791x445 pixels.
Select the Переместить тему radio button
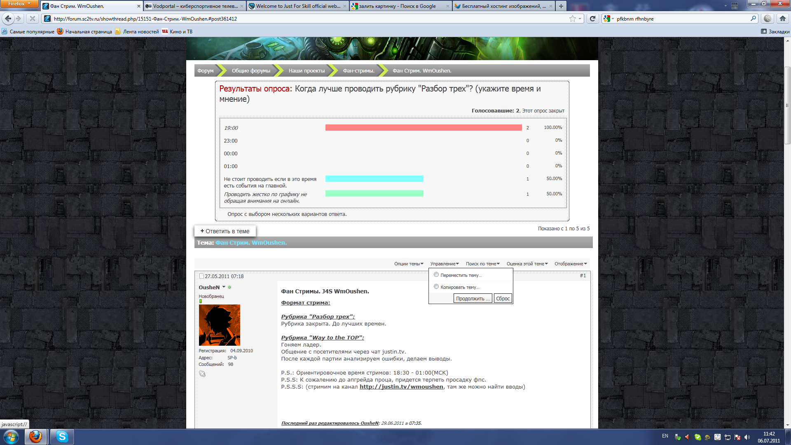[x=436, y=275]
